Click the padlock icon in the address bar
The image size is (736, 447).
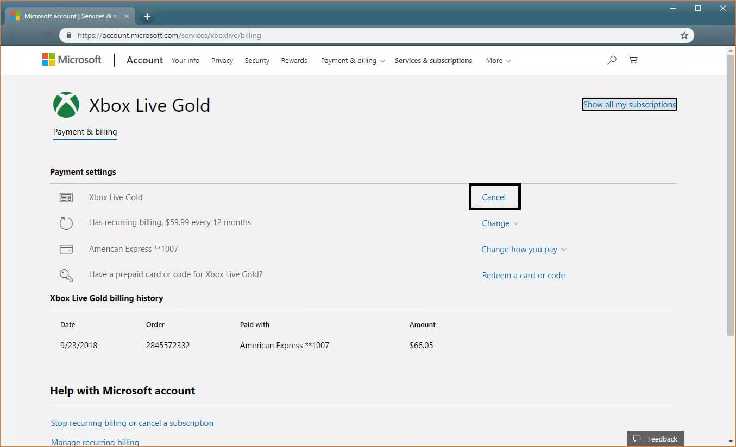(x=69, y=35)
